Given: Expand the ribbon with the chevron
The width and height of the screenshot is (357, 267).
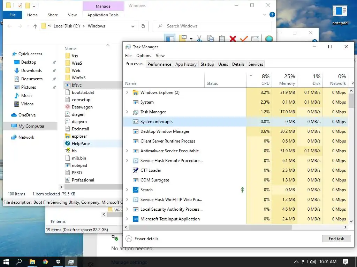Looking at the screenshot, I should point(265,15).
